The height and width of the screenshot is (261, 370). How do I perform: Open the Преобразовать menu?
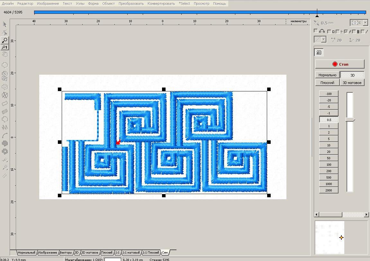click(131, 4)
